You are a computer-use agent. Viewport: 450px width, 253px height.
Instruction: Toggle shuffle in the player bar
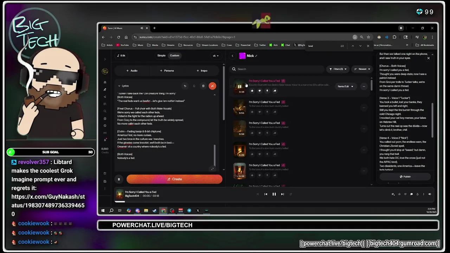tap(257, 194)
